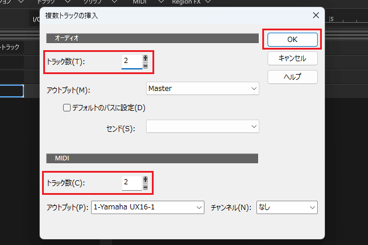368x245 pixels.
Task: Open help with ヘルプ button
Action: (292, 77)
